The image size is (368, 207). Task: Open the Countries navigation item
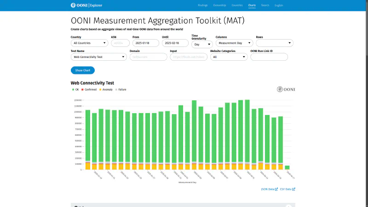[237, 6]
